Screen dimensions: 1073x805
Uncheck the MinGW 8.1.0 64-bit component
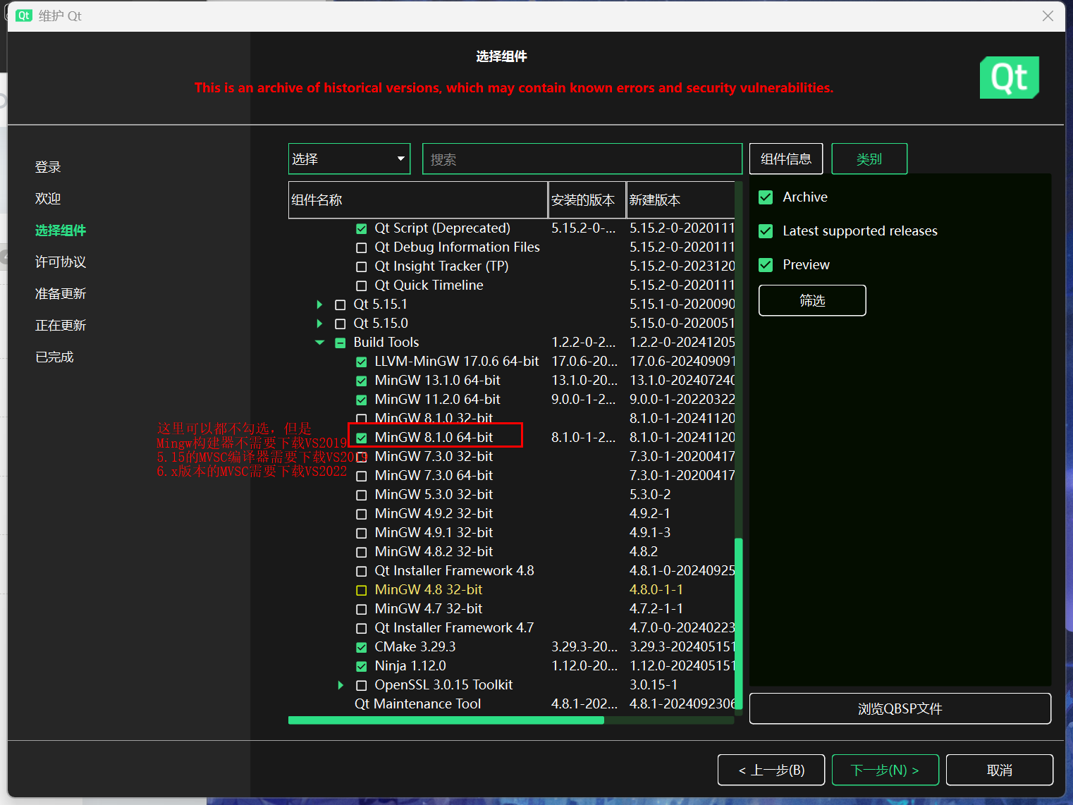point(362,438)
